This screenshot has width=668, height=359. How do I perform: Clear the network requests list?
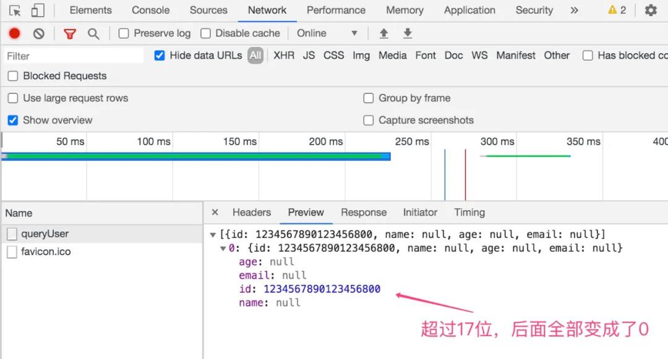click(x=38, y=33)
